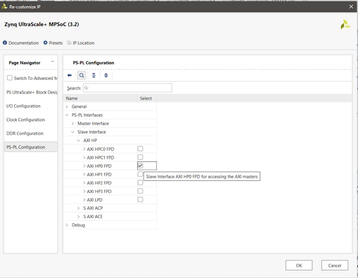Check the AXI HPC1 FPD checkbox
The image size is (358, 278).
pyautogui.click(x=140, y=157)
